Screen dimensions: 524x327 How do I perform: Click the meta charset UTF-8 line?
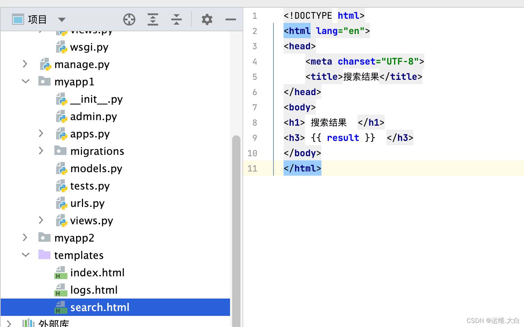click(365, 61)
